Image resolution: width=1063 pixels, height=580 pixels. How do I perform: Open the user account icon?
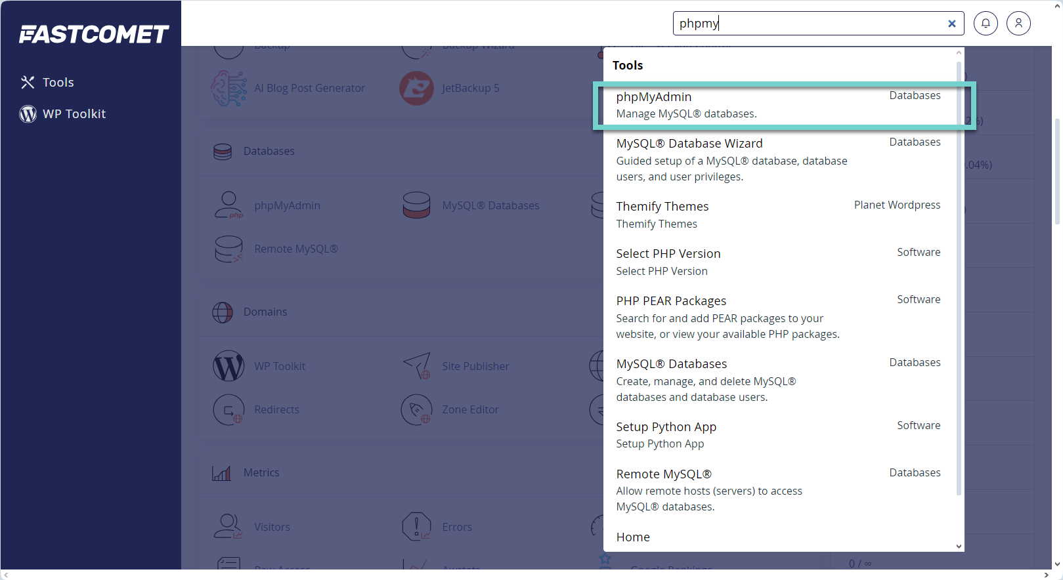(1018, 24)
